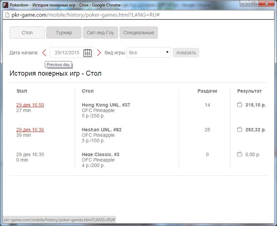Click result value 315,10 р.

(x=256, y=105)
